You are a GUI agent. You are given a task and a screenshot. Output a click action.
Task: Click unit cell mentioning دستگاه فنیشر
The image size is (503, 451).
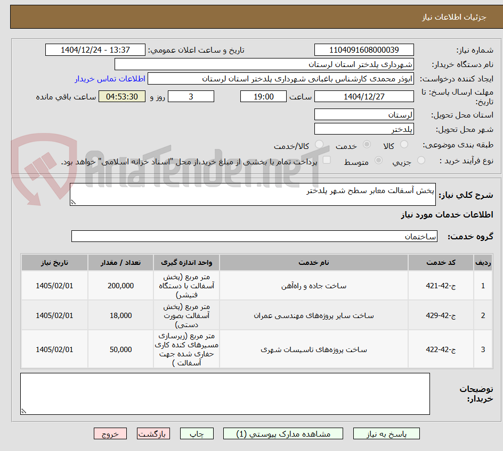[x=186, y=286]
